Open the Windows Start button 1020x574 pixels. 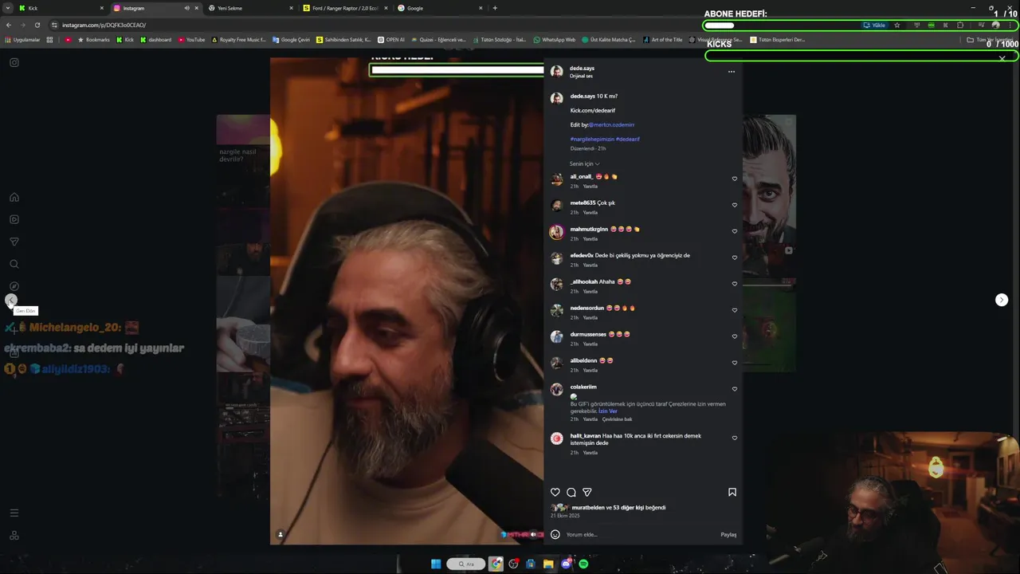click(x=436, y=564)
